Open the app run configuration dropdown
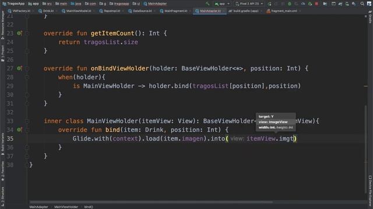The height and width of the screenshot is (209, 373). pyautogui.click(x=223, y=3)
